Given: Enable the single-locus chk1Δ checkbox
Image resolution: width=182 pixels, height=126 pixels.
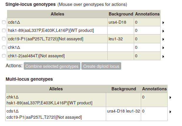Looking at the screenshot, I should (x=4, y=47).
